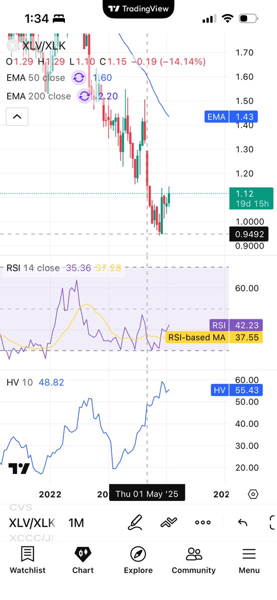Image resolution: width=277 pixels, height=600 pixels.
Task: Tap the EMA 50 refresh icon
Action: pyautogui.click(x=79, y=78)
